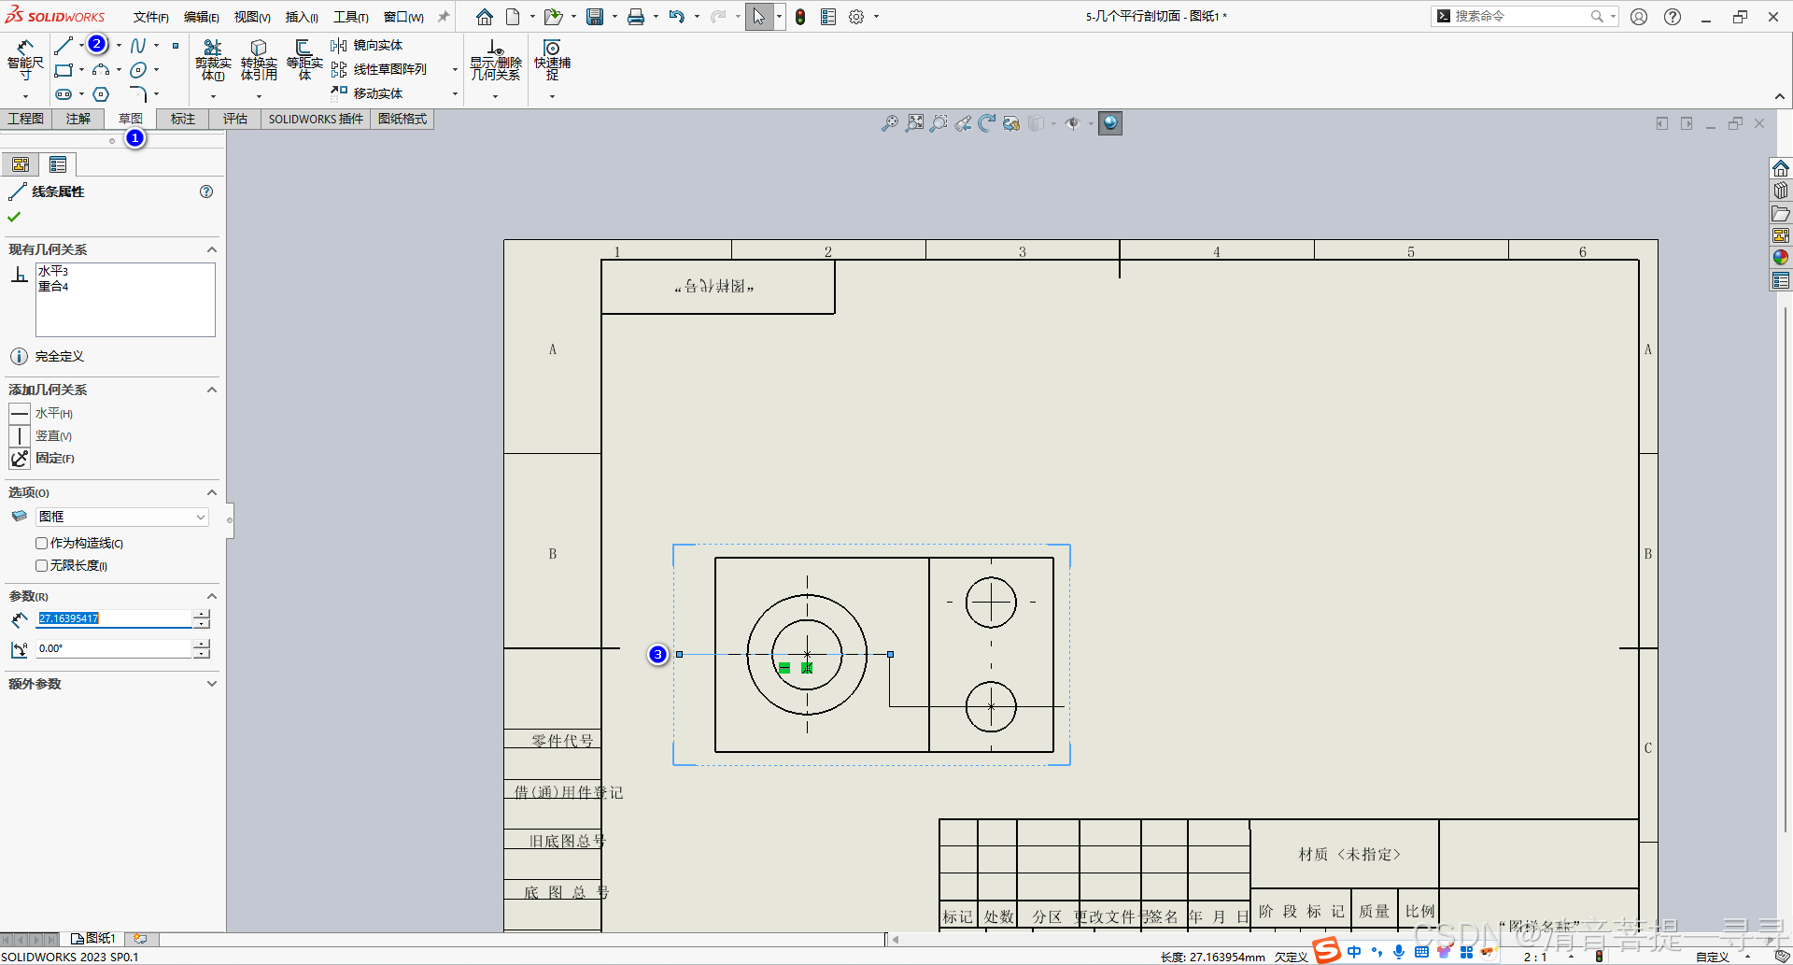Click the Print icon
The height and width of the screenshot is (965, 1793).
[x=636, y=17]
